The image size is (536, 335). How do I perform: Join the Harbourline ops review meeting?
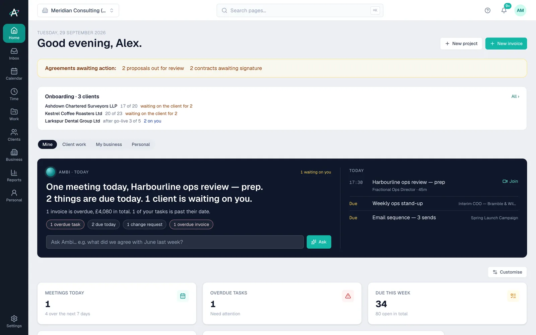(510, 181)
